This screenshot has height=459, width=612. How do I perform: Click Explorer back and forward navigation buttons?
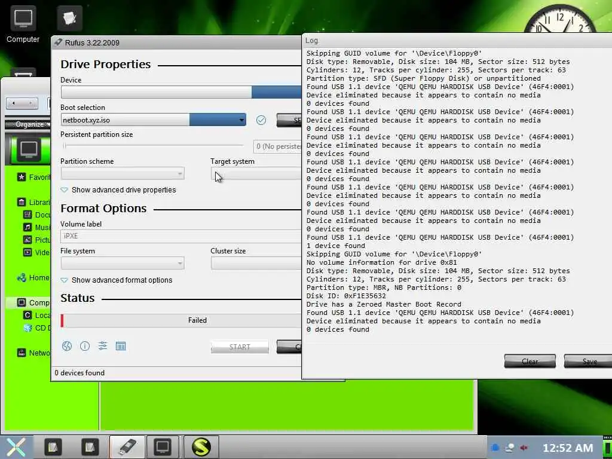[x=22, y=103]
